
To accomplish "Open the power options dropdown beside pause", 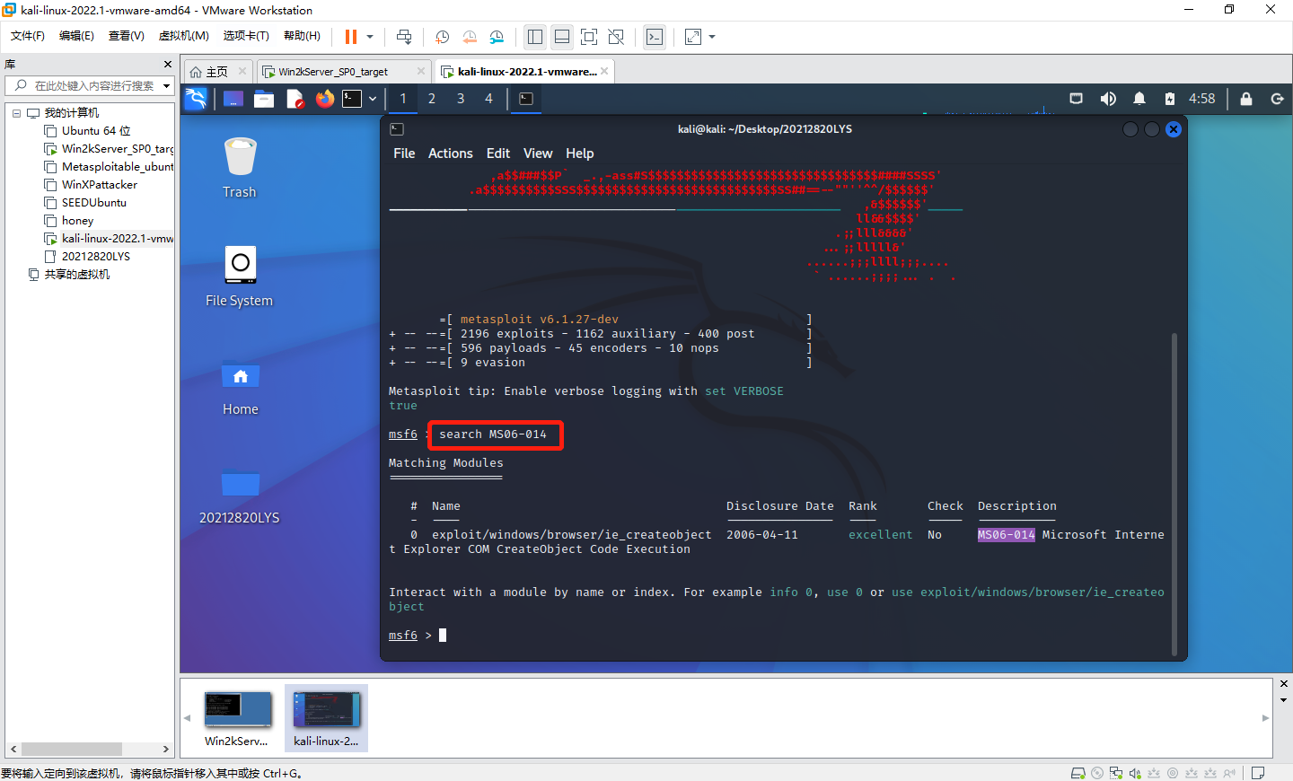I will [370, 37].
